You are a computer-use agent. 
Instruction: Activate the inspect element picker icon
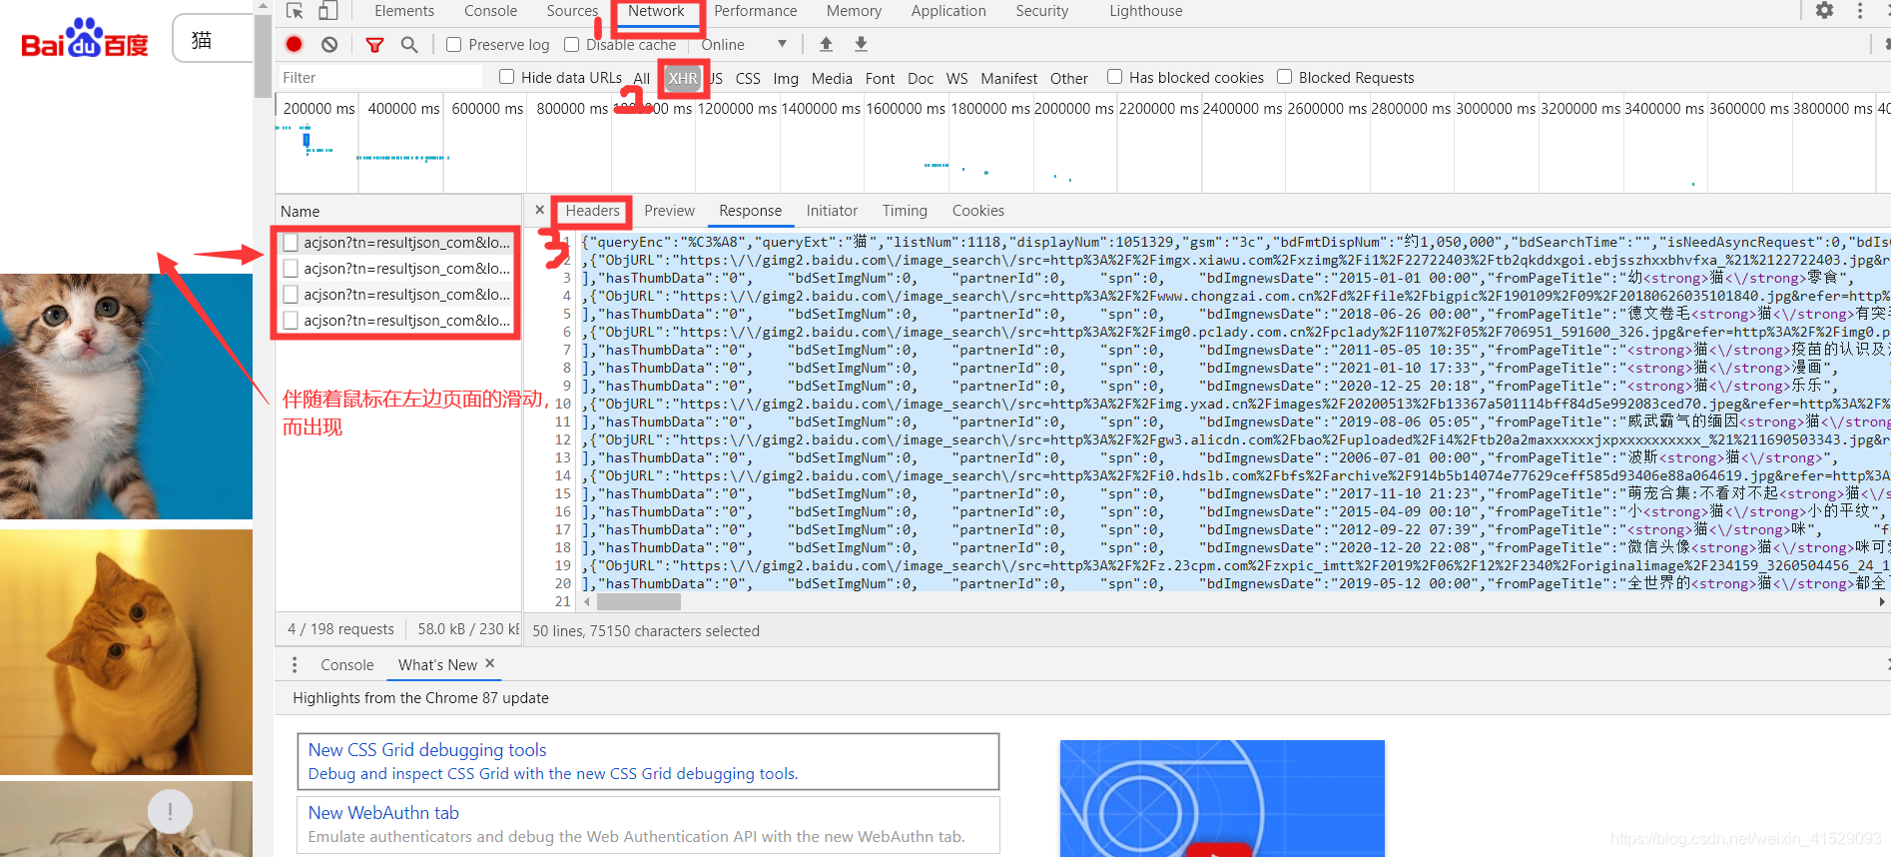pos(295,11)
